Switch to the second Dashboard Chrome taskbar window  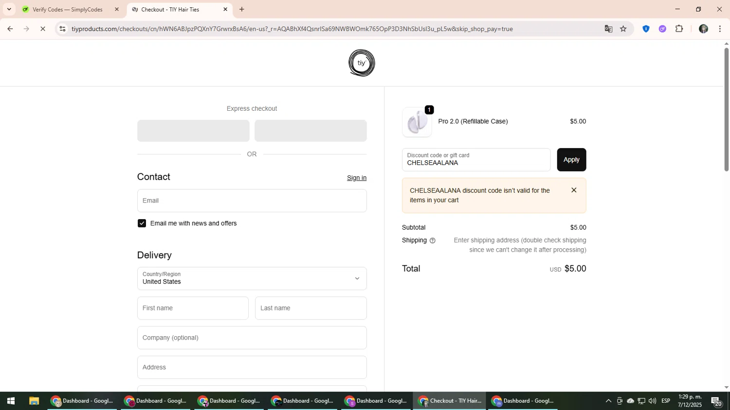coord(156,401)
